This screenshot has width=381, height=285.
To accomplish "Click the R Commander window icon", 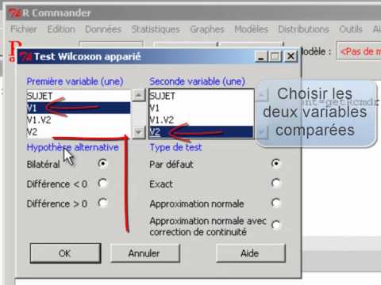I will (x=14, y=13).
